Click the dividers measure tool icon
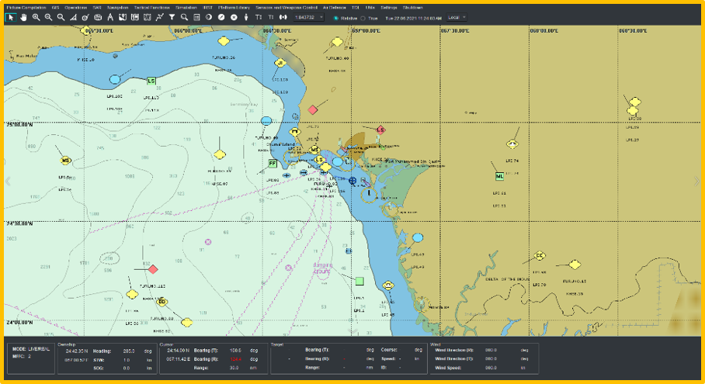Image resolution: width=705 pixels, height=384 pixels. (110, 17)
